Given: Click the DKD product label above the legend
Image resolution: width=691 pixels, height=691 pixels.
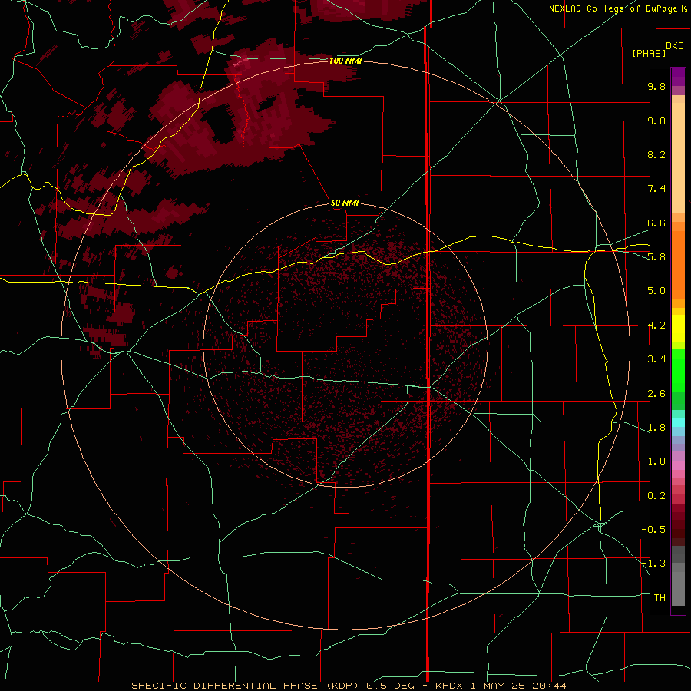Looking at the screenshot, I should click(675, 46).
